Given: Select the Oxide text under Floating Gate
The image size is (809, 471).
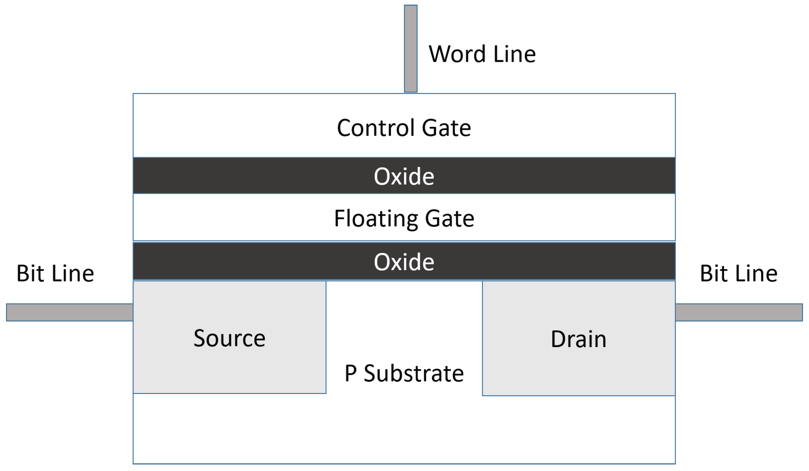Looking at the screenshot, I should click(x=404, y=262).
